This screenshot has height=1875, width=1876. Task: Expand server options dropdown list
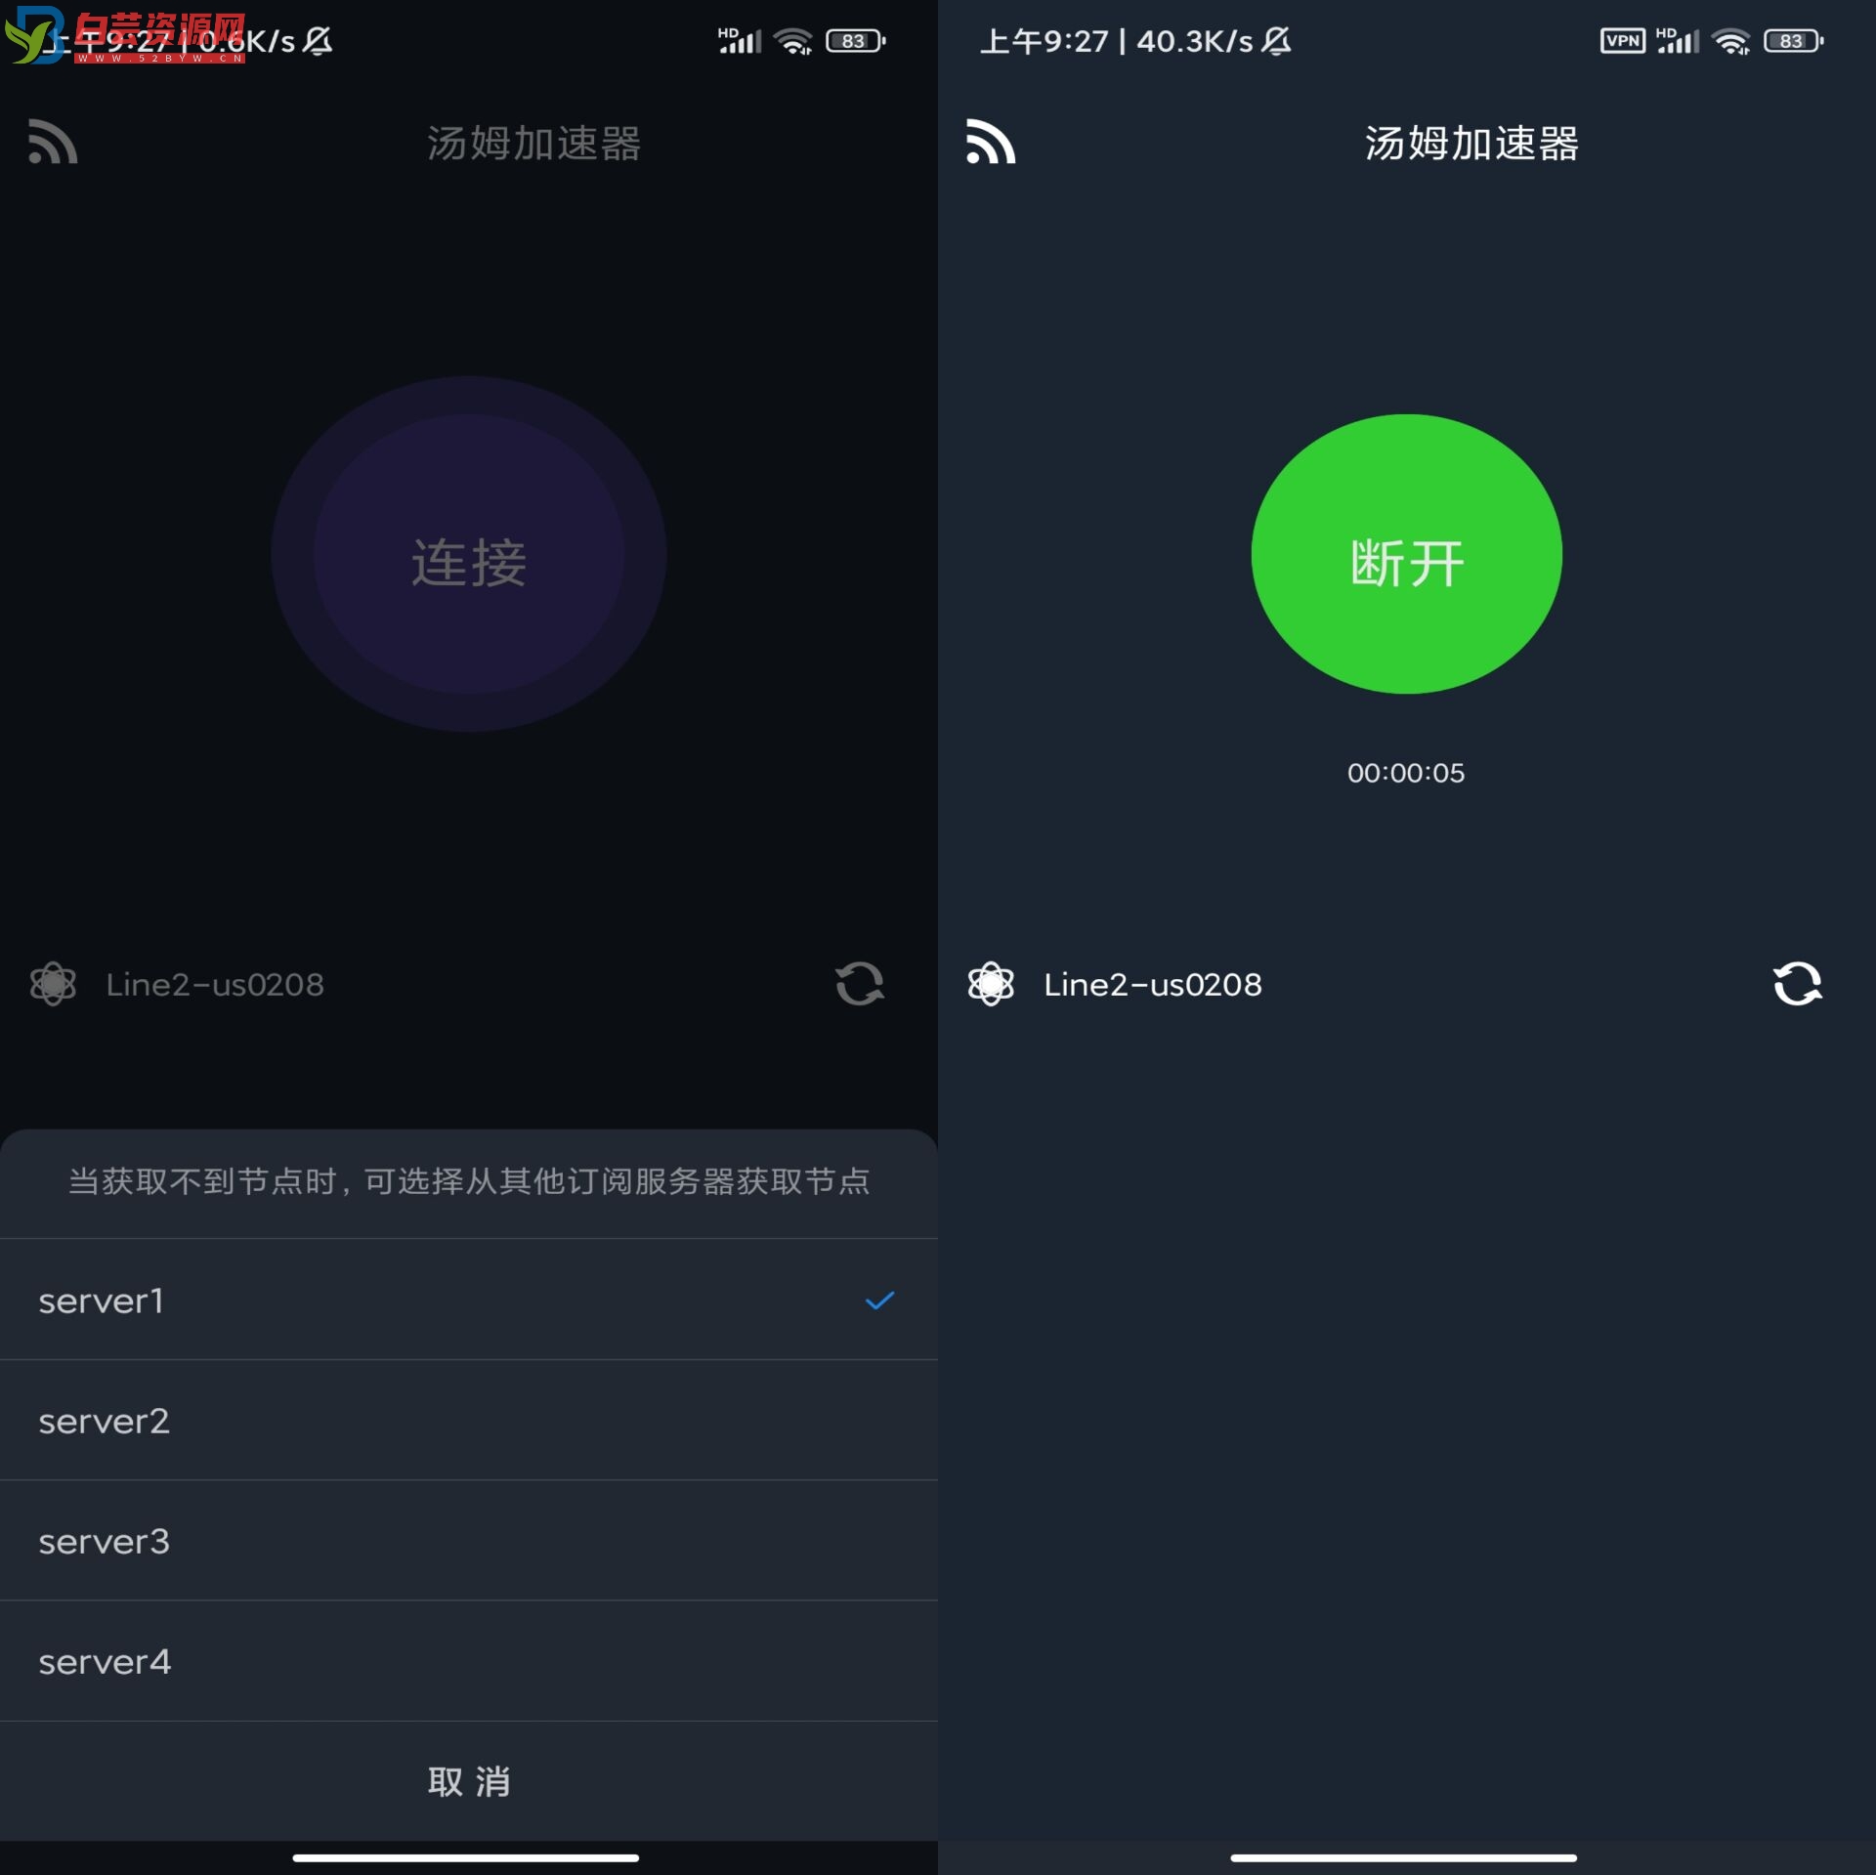tap(467, 984)
